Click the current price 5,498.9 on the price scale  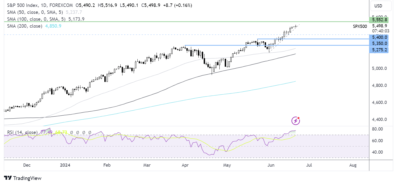pos(380,26)
